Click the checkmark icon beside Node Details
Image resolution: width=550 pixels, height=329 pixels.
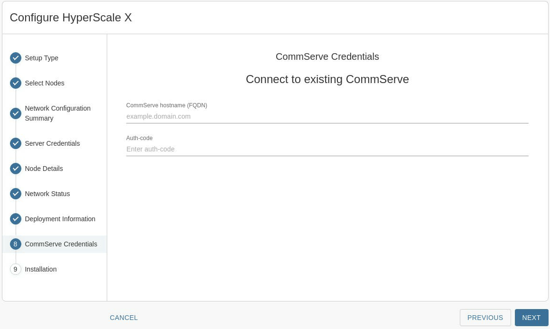point(15,169)
